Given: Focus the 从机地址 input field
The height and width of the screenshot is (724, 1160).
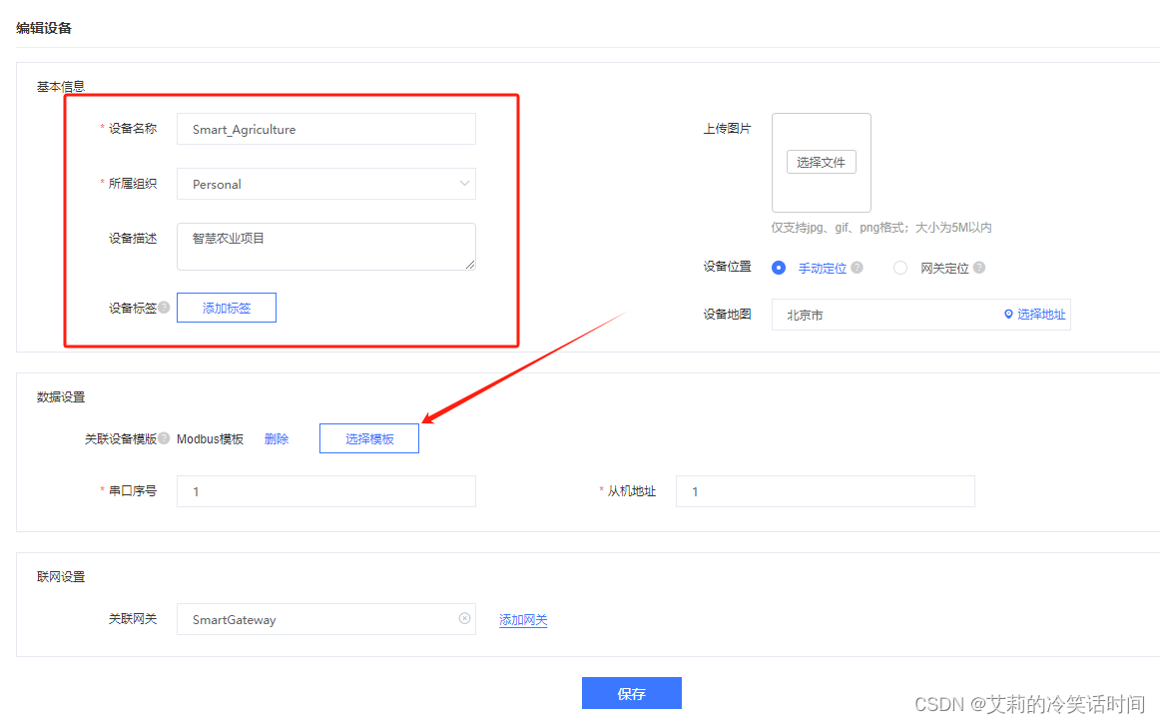Looking at the screenshot, I should click(x=825, y=490).
